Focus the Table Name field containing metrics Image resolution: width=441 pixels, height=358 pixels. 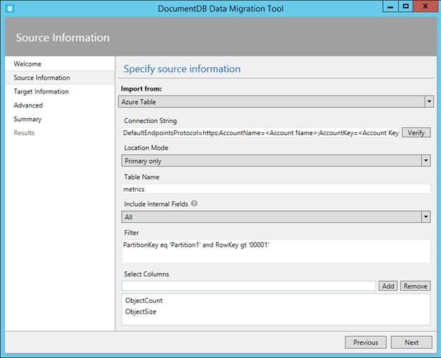click(276, 189)
